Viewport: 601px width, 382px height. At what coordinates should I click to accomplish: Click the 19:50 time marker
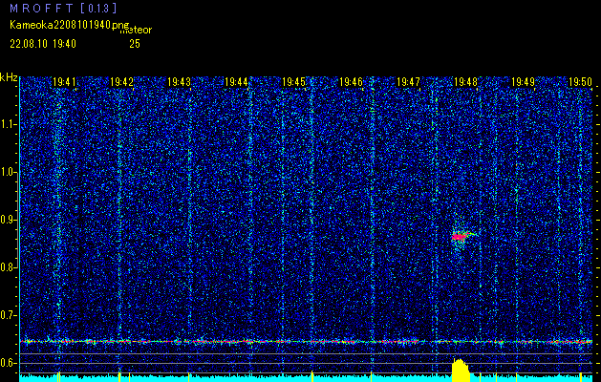(580, 81)
